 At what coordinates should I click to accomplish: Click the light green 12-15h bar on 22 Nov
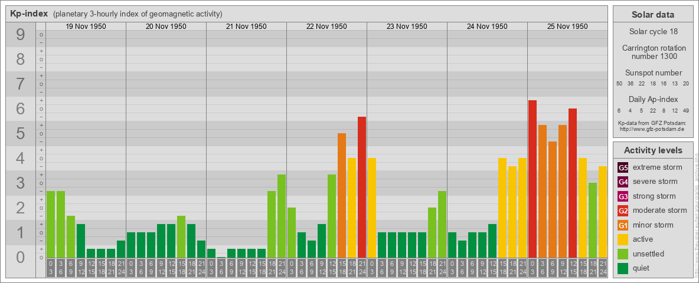[x=332, y=216]
